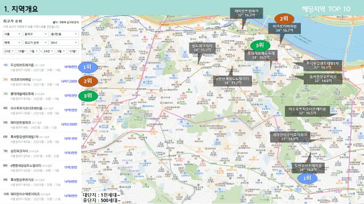The width and height of the screenshot is (364, 204).
Task: Open the 24년 end year dropdown
Action: click(48, 51)
